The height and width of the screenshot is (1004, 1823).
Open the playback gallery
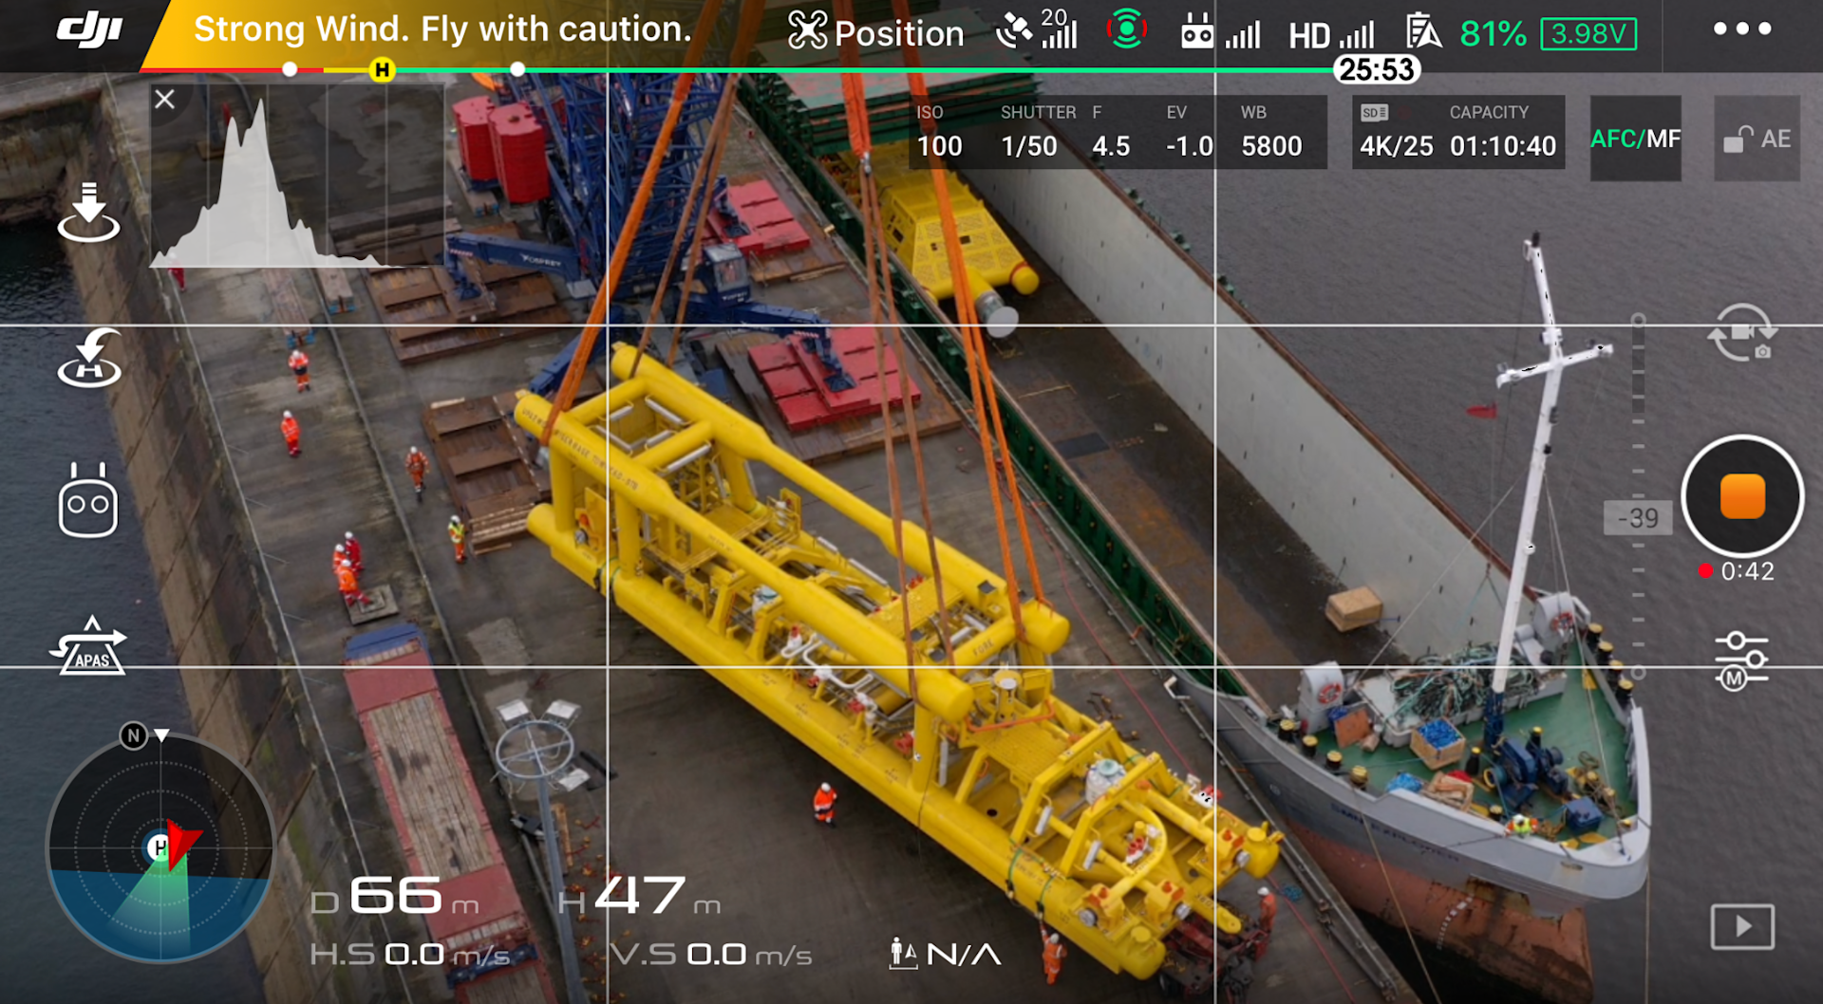pos(1742,926)
